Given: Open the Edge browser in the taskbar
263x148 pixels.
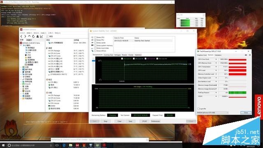Looking at the screenshot, I should point(64,145).
